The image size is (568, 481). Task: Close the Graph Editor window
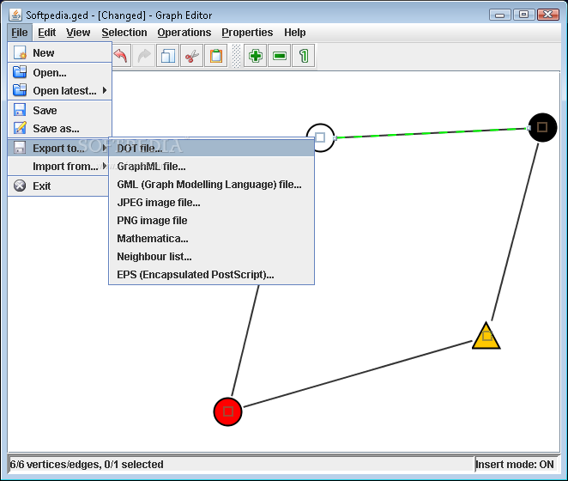tap(548, 15)
